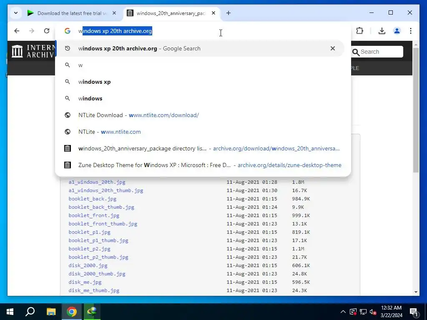Show hidden system tray icons

tap(343, 312)
